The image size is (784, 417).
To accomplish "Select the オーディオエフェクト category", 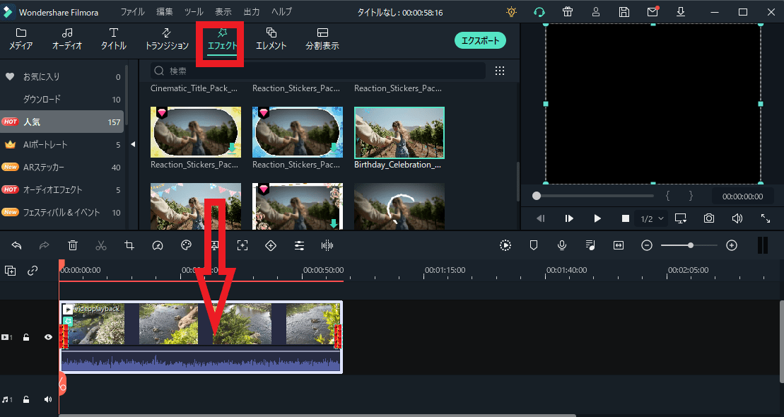I will [x=62, y=189].
